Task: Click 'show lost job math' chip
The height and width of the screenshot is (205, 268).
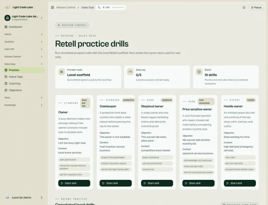Action: pos(198,166)
